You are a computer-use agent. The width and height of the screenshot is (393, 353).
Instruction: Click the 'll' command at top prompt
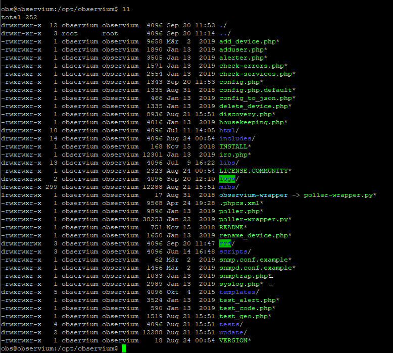pos(126,9)
